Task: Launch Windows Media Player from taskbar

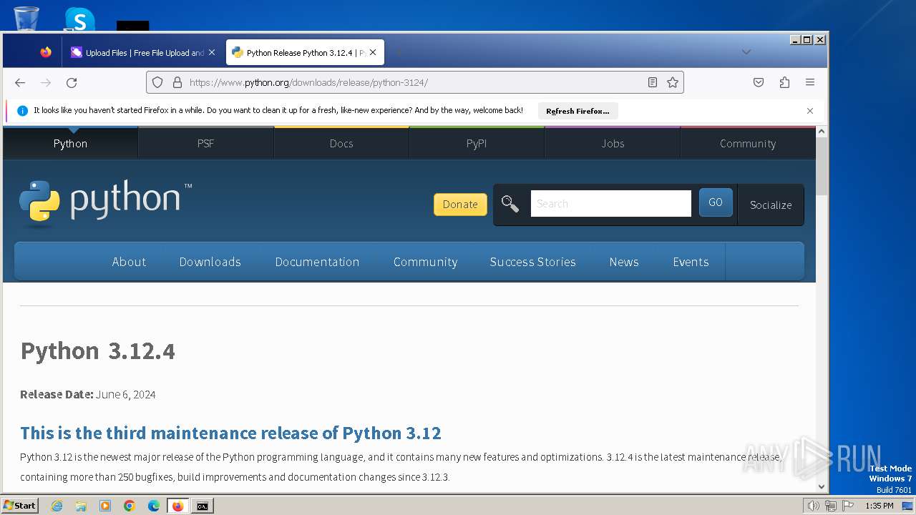Action: click(105, 506)
